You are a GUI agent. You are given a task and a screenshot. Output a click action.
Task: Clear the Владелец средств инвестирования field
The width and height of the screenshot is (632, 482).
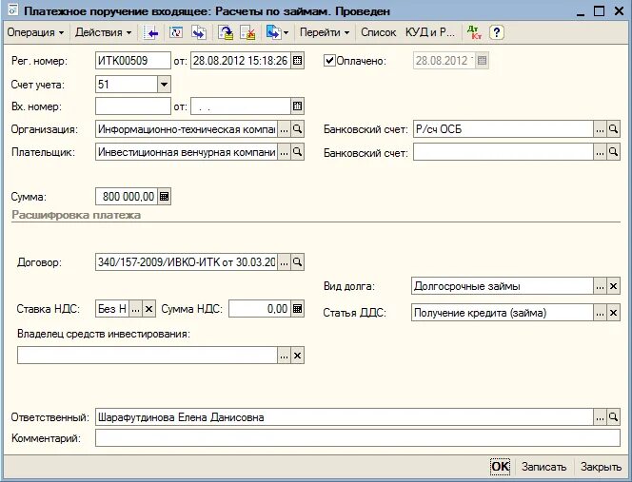coord(298,356)
